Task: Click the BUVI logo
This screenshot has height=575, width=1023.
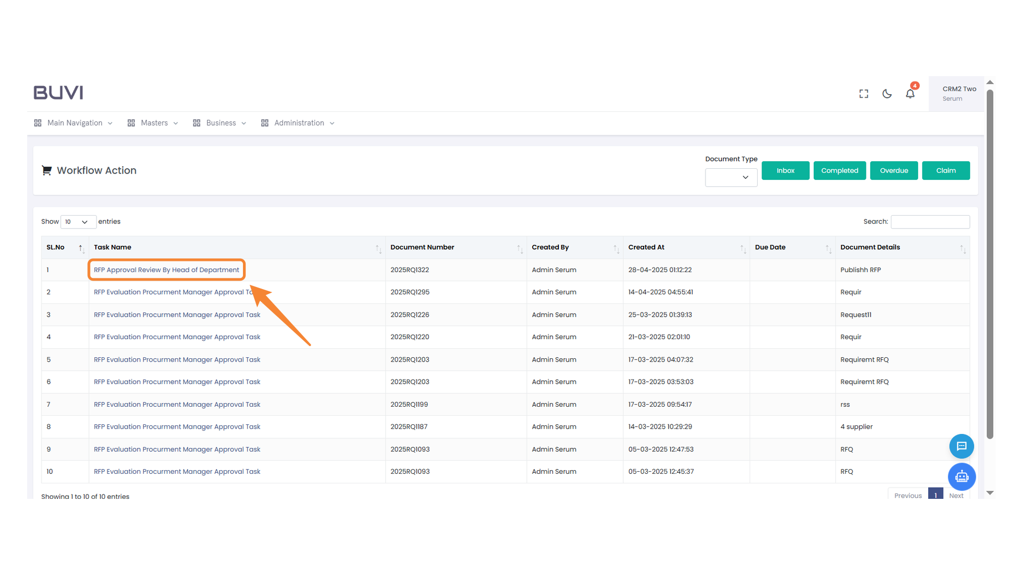Action: point(59,93)
